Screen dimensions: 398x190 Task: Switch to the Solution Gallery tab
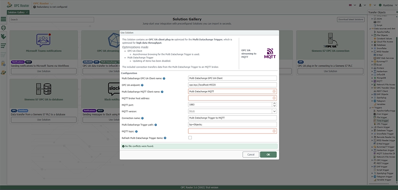click(18, 12)
